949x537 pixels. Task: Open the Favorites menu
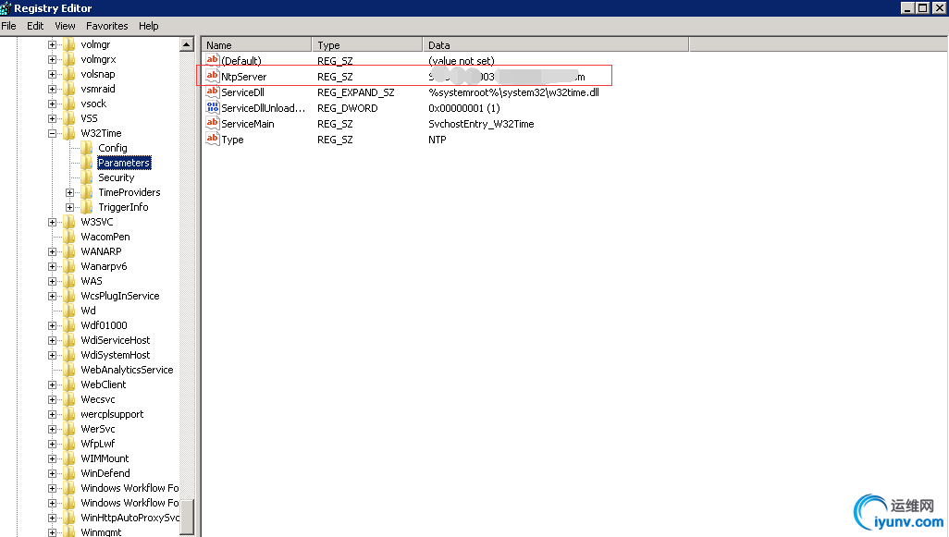106,26
